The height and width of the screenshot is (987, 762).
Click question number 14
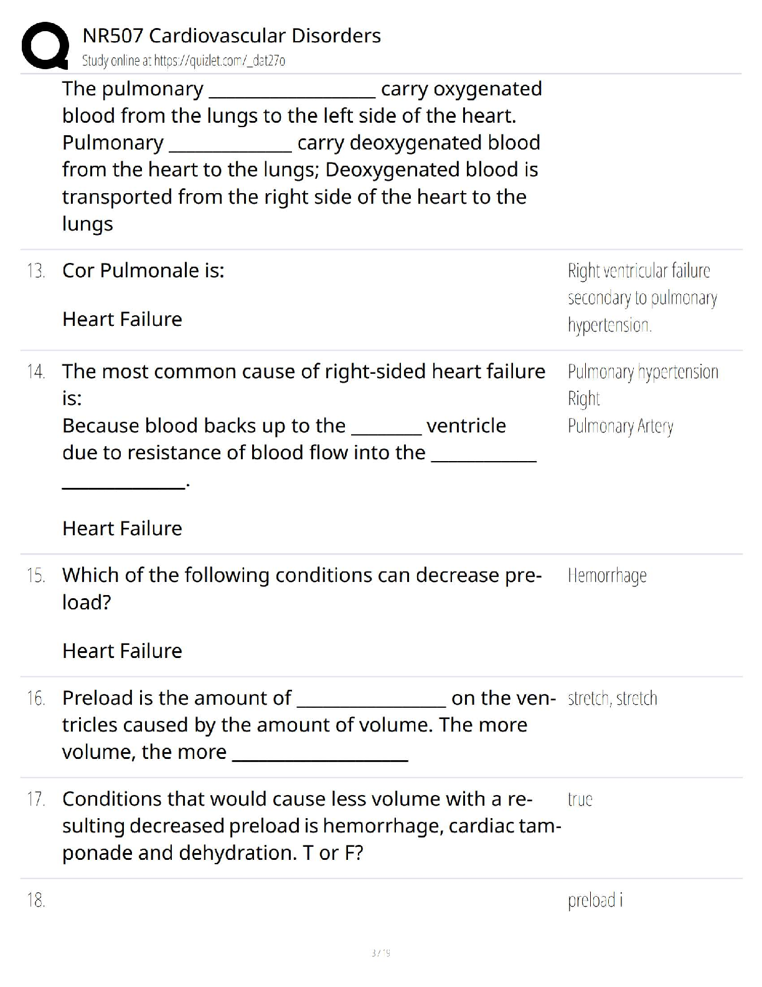coord(36,372)
